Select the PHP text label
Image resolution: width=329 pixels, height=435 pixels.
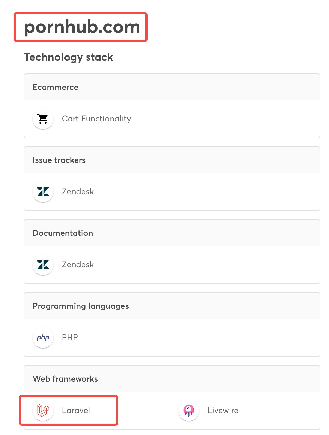click(x=70, y=338)
